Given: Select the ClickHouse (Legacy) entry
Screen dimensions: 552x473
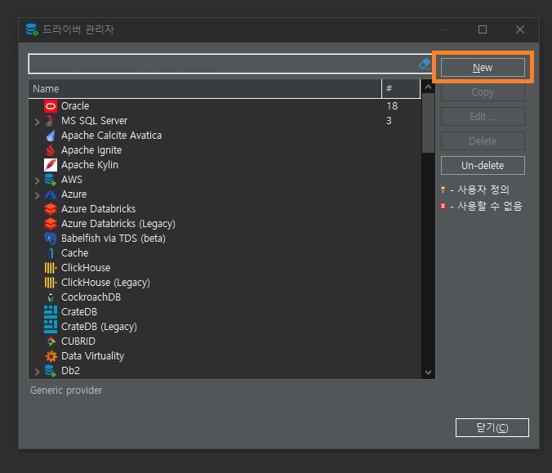Looking at the screenshot, I should click(225, 283).
